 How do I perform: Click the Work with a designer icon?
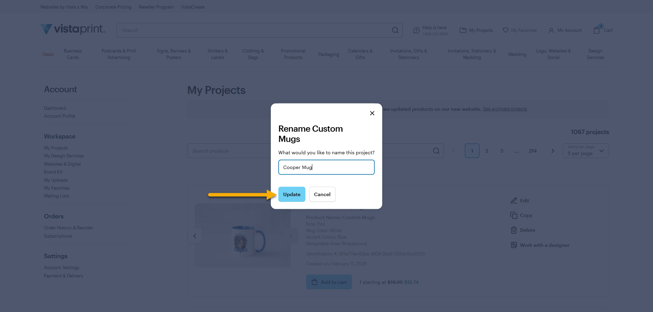click(x=514, y=245)
